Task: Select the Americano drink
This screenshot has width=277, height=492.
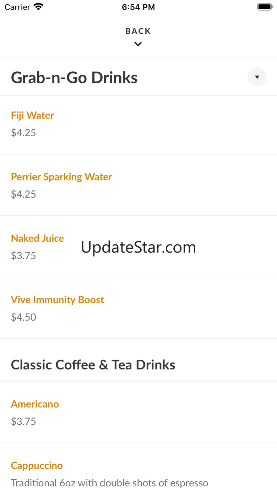Action: point(35,404)
